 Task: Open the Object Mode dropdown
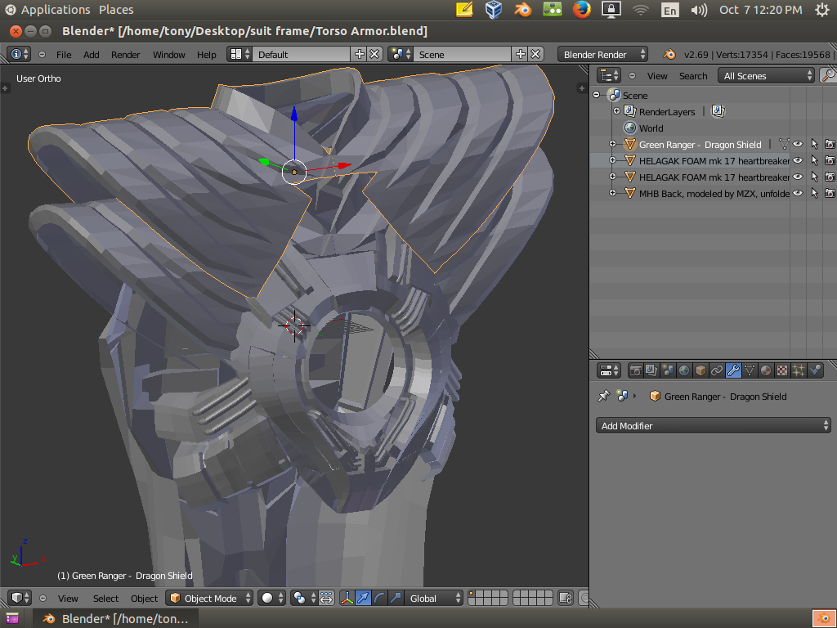point(210,598)
